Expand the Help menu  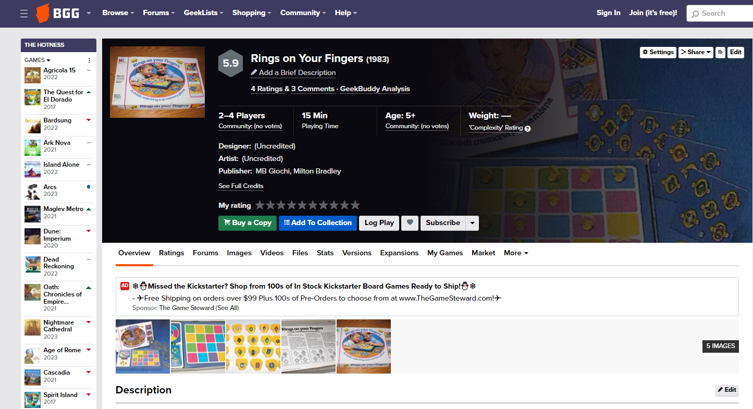pyautogui.click(x=346, y=13)
